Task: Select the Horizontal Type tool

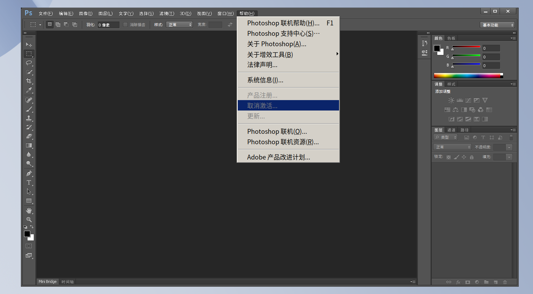Action: [29, 182]
